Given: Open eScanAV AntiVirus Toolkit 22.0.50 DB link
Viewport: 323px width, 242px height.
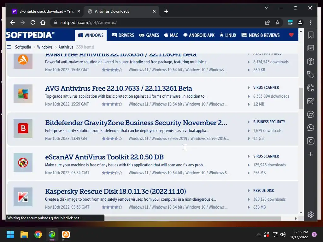Looking at the screenshot, I should (104, 157).
